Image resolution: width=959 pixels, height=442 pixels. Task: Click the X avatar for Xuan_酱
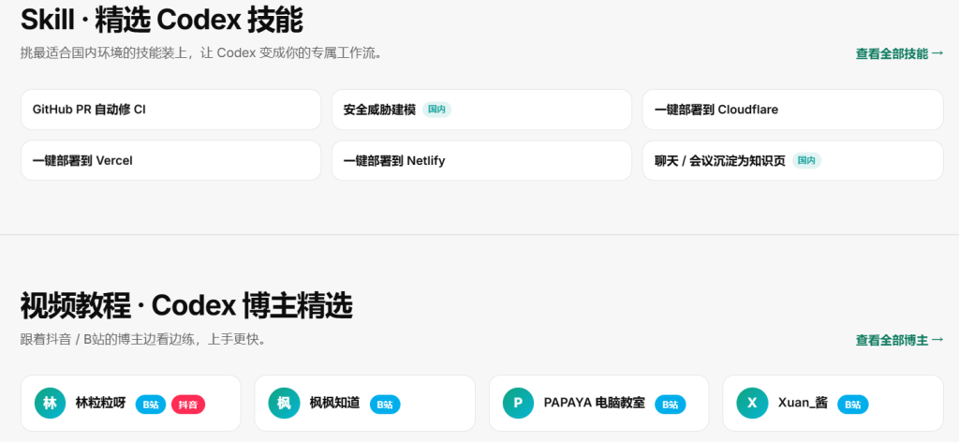pyautogui.click(x=752, y=404)
